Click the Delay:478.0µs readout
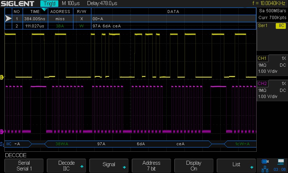The height and width of the screenshot is (173, 288). [x=102, y=3]
